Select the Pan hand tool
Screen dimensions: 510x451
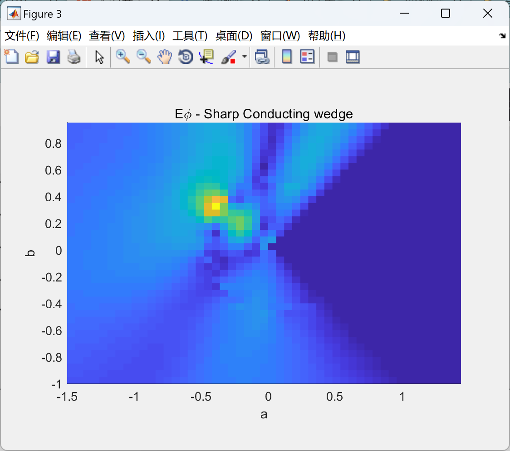[165, 57]
